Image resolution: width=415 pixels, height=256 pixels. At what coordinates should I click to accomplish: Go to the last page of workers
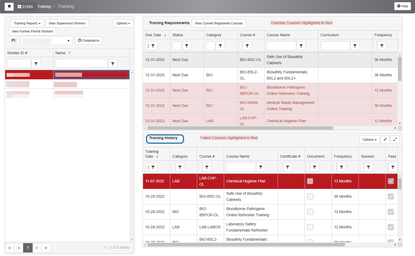point(46,248)
